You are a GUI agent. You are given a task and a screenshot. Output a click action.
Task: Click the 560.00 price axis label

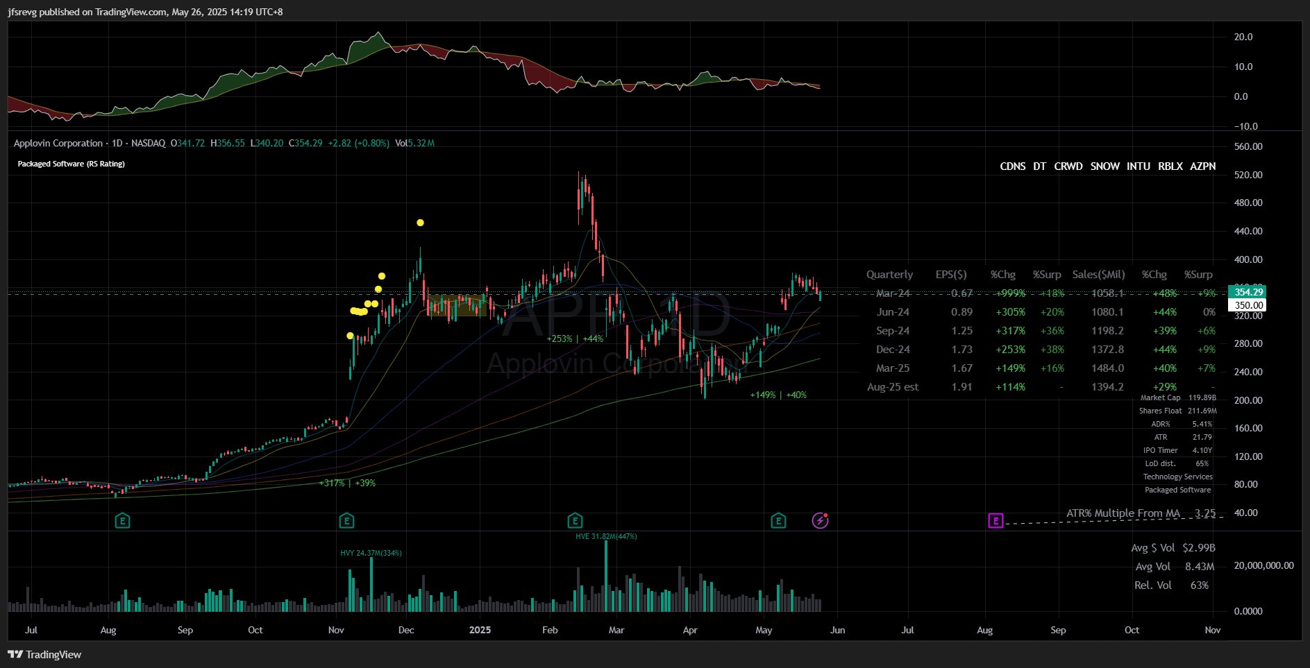(x=1248, y=146)
